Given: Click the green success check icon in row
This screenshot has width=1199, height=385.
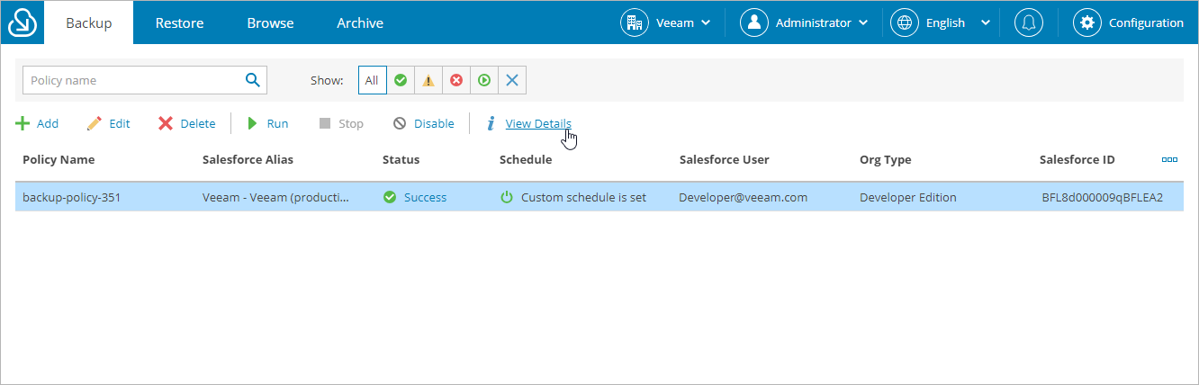Looking at the screenshot, I should [x=390, y=197].
